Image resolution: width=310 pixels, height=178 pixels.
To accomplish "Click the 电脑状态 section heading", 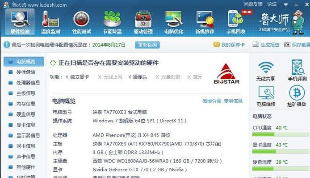I will pyautogui.click(x=262, y=117).
